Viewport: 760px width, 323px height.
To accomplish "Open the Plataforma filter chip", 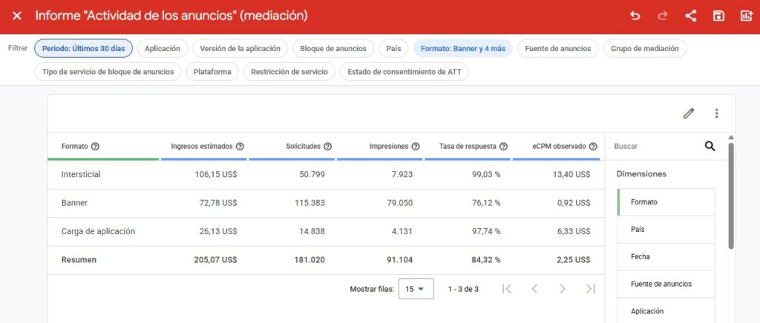I will tap(212, 72).
